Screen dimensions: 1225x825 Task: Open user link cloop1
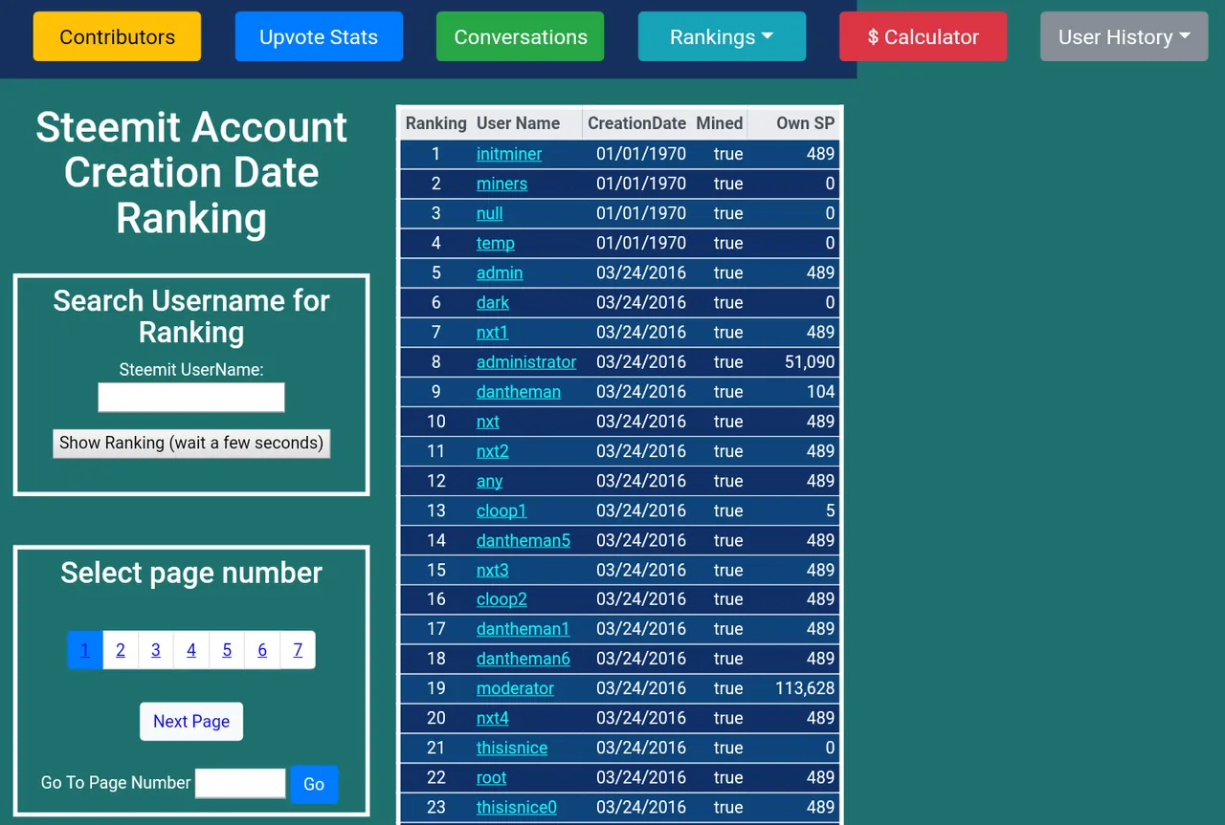coord(501,510)
